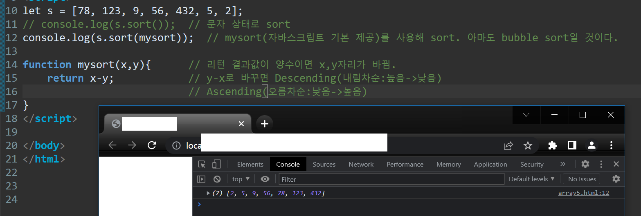This screenshot has height=216, width=641.
Task: Open DevTools settings gear
Action: point(585,164)
